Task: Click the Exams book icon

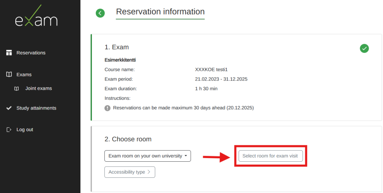Action: pyautogui.click(x=9, y=75)
